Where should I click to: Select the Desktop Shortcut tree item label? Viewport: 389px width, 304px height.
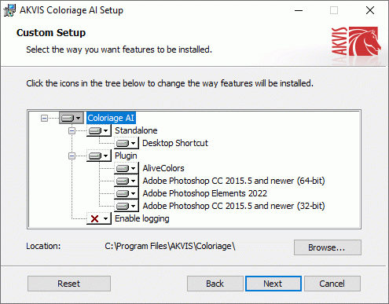click(175, 143)
